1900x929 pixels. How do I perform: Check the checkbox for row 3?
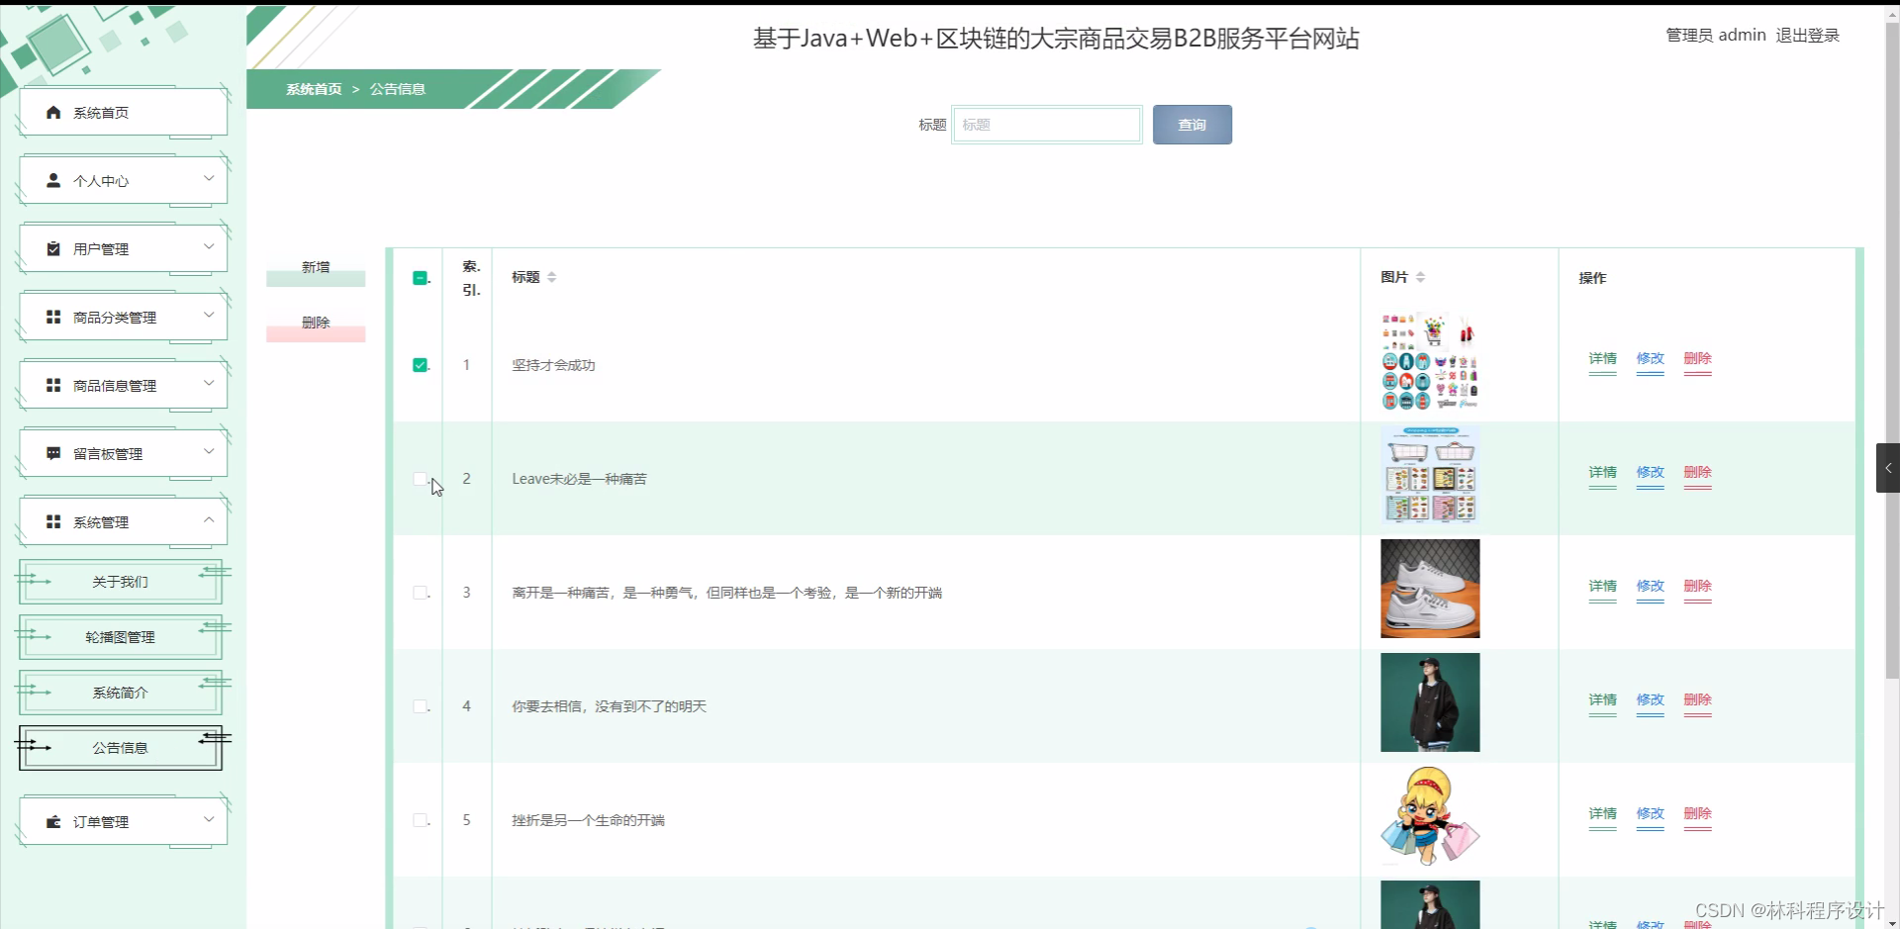(421, 593)
